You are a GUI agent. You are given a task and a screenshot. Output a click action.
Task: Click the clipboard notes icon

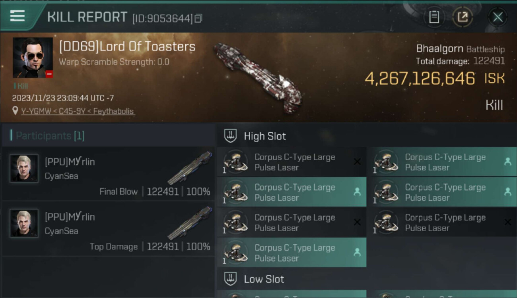(x=434, y=17)
